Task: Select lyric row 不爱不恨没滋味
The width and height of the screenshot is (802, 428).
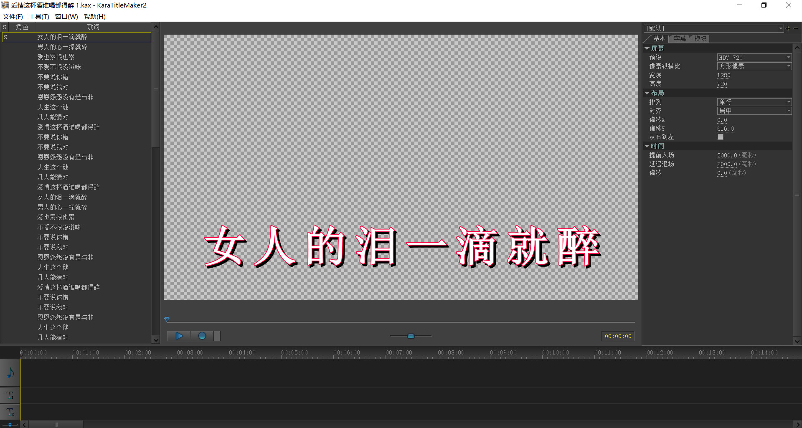Action: click(x=76, y=67)
